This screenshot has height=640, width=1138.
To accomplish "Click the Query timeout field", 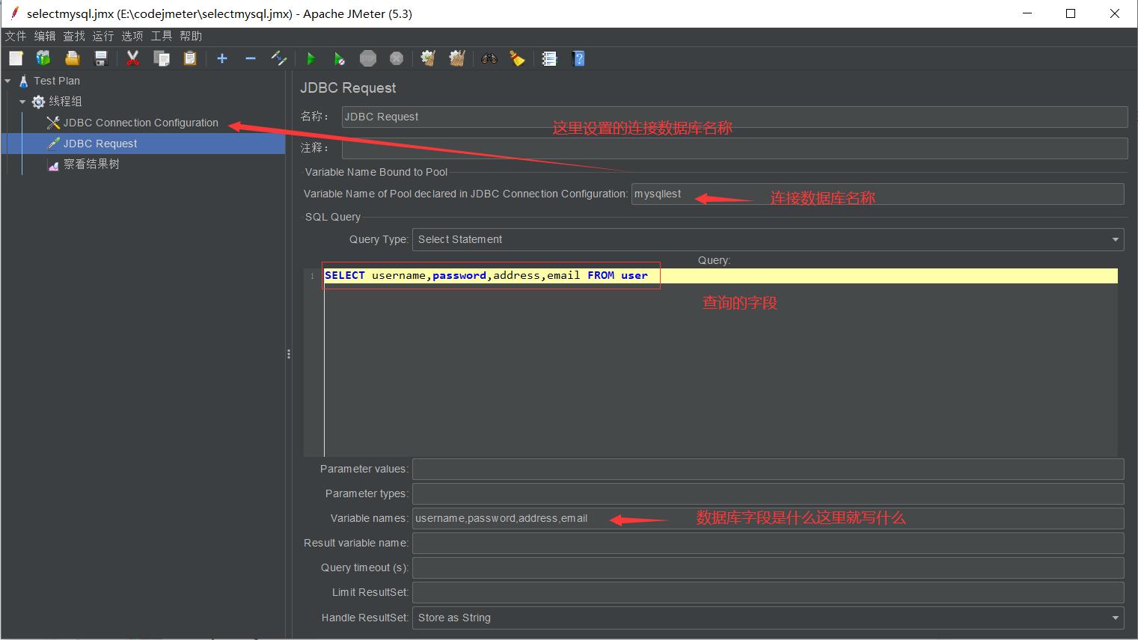I will tap(768, 567).
